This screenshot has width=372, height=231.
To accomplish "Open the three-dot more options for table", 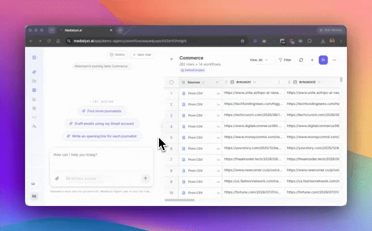I will click(334, 60).
